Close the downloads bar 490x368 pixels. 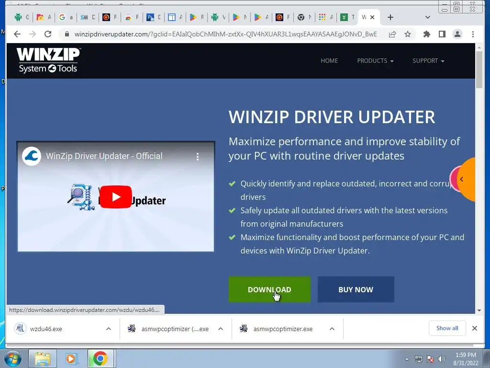(x=474, y=328)
